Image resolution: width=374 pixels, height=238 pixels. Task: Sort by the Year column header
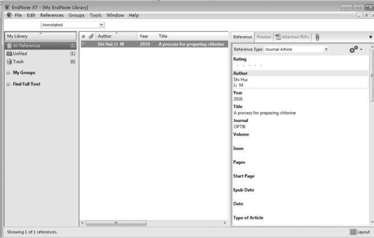point(147,36)
